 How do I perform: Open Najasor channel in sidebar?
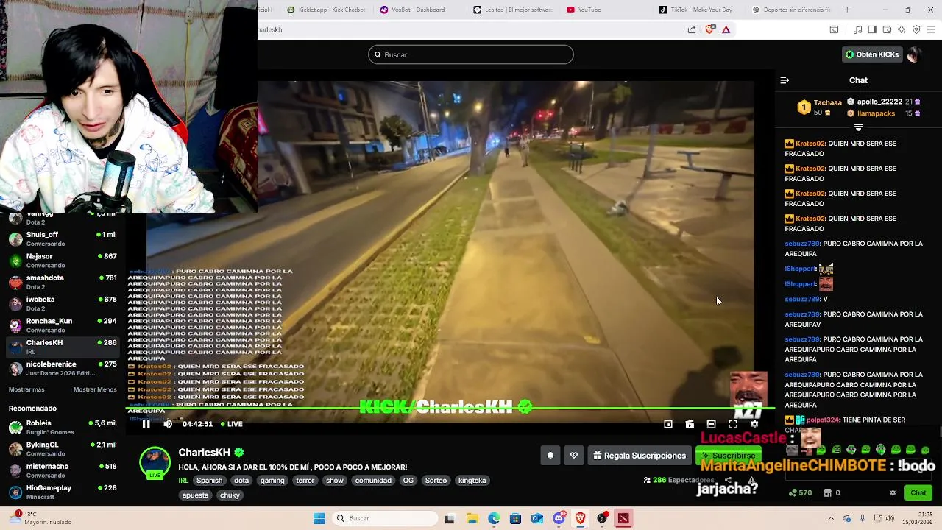(x=63, y=260)
